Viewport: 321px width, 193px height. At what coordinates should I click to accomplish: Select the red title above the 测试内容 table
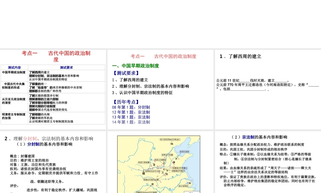coord(56,56)
